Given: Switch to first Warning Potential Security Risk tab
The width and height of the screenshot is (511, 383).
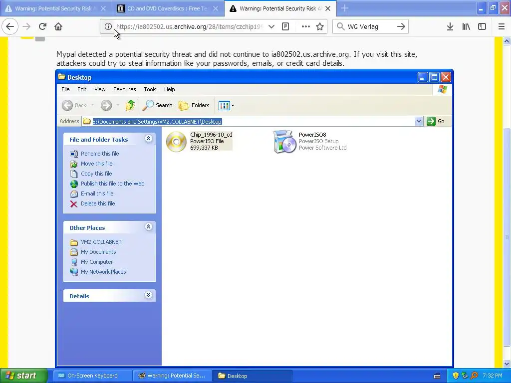Looking at the screenshot, I should (x=55, y=8).
